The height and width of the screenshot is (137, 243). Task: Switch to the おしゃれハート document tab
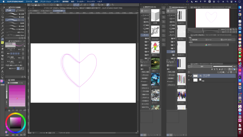coord(46,11)
